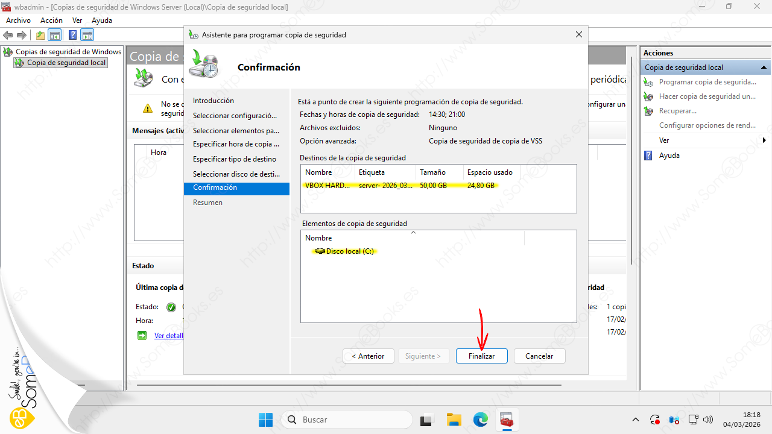Click the blue help toolbar icon
The image size is (772, 434).
click(x=72, y=35)
